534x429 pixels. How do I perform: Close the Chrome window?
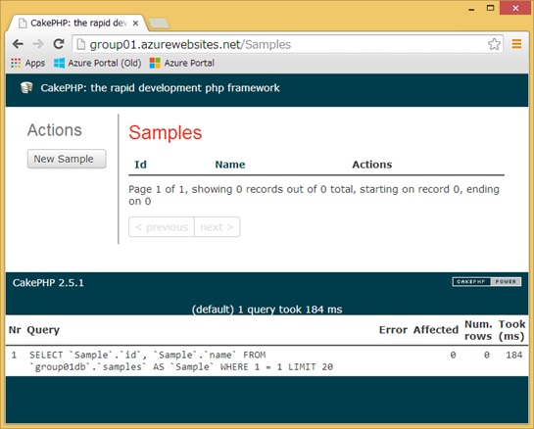[515, 8]
